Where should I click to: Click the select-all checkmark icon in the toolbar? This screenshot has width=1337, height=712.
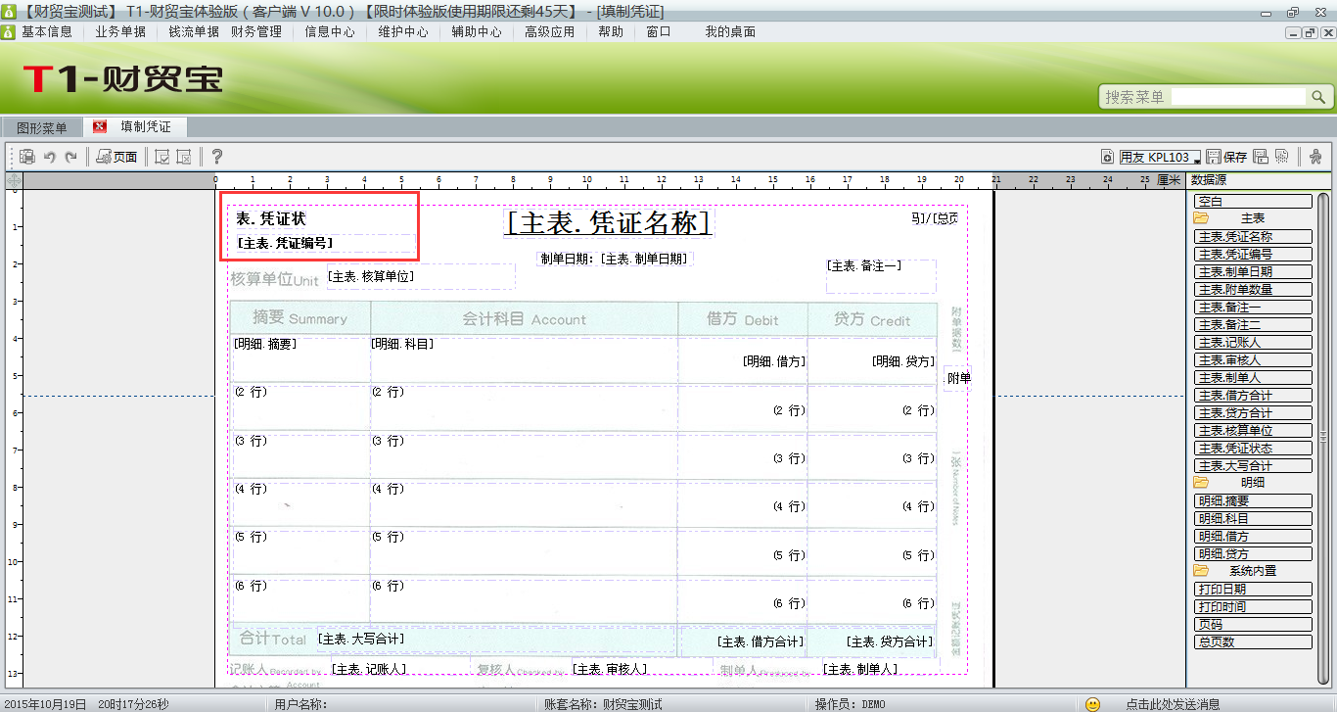[162, 157]
